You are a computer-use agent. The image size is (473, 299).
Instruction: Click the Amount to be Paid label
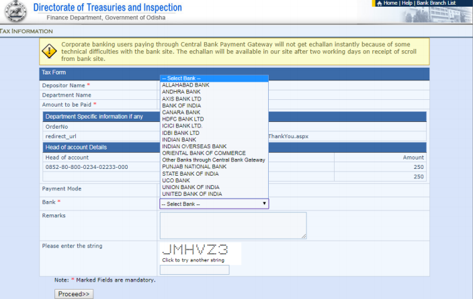[x=67, y=105]
